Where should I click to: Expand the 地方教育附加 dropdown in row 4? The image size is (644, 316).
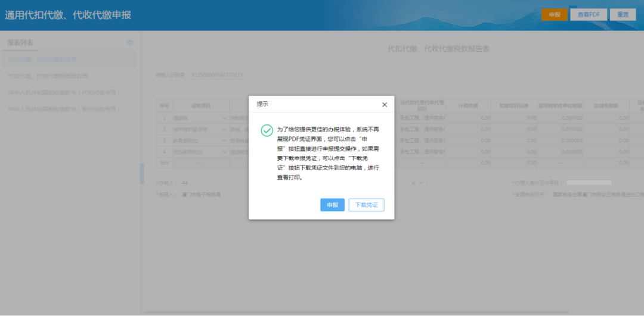[x=224, y=152]
